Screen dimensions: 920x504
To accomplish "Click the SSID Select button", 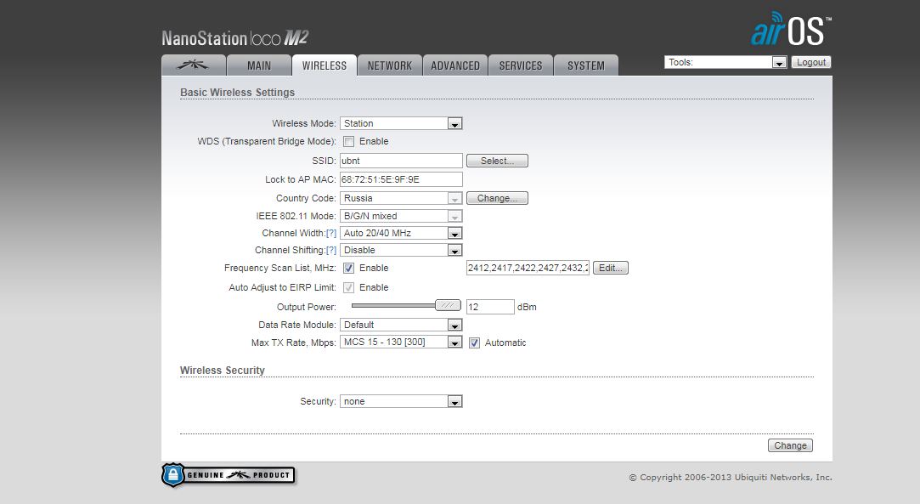I will click(497, 161).
